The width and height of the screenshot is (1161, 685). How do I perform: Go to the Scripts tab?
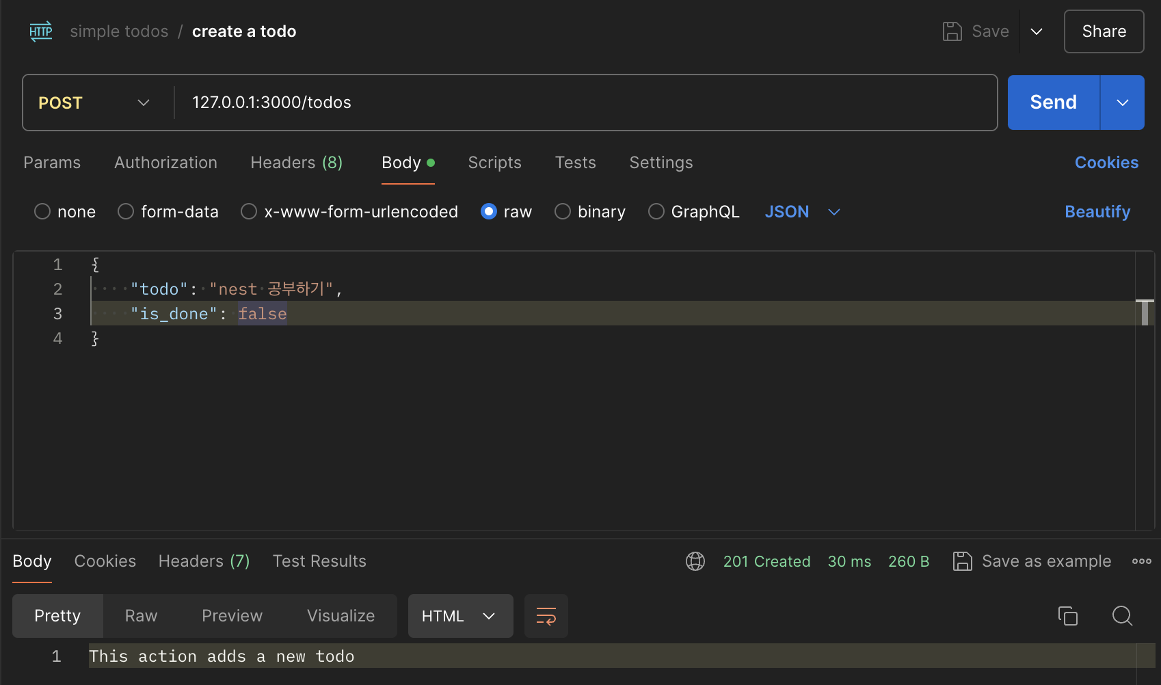494,163
